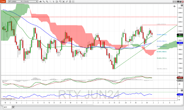This screenshot has height=110, width=184.
Task: Click the F button on the price panel
Action: [x=182, y=5]
